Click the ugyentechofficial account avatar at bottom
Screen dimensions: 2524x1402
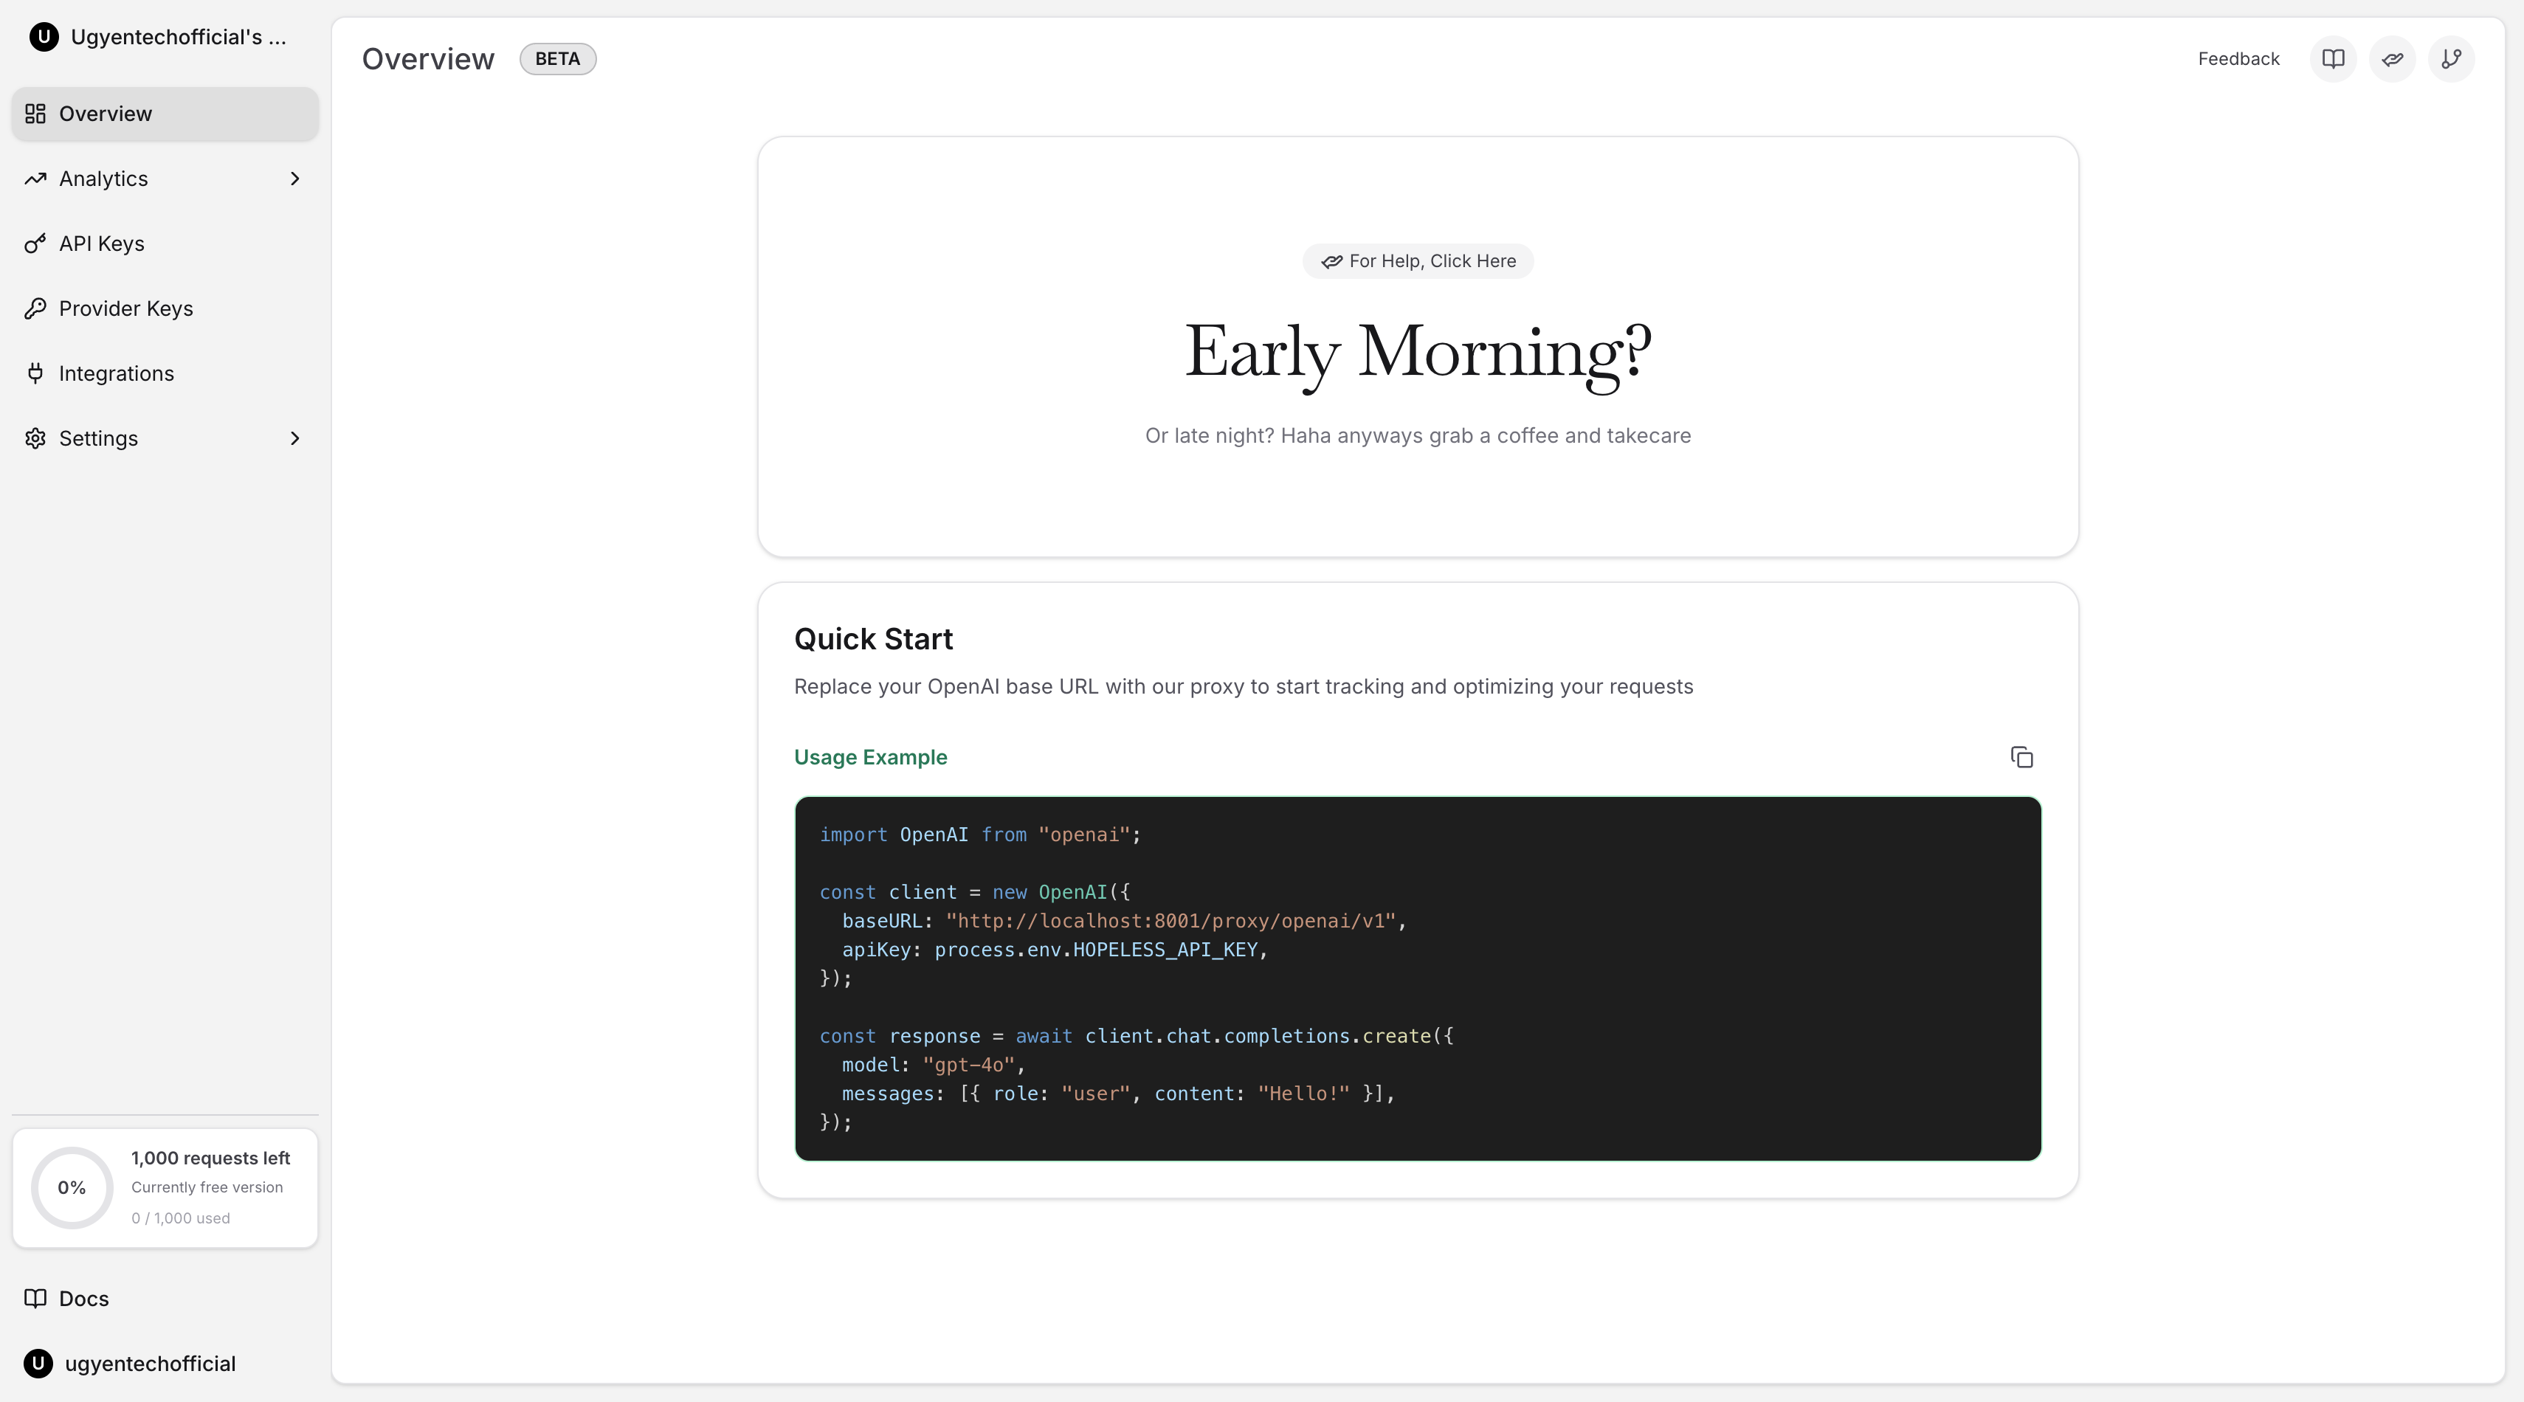pyautogui.click(x=38, y=1363)
